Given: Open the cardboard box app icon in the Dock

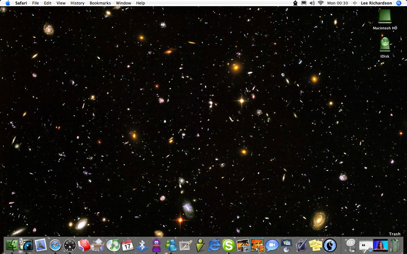Looking at the screenshot, I should click(99, 245).
